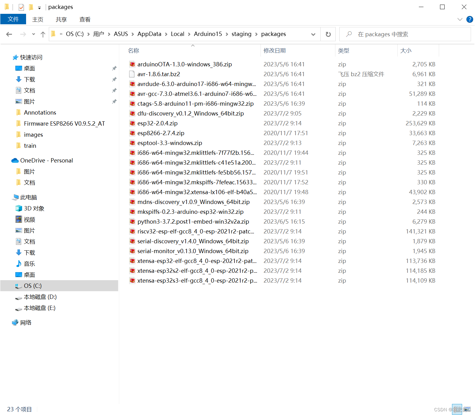Image resolution: width=475 pixels, height=415 pixels.
Task: Open train folder in sidebar
Action: tap(30, 146)
